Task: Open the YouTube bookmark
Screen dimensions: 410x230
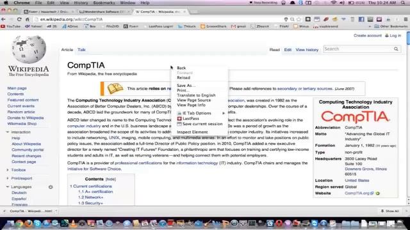Action: tap(11, 26)
